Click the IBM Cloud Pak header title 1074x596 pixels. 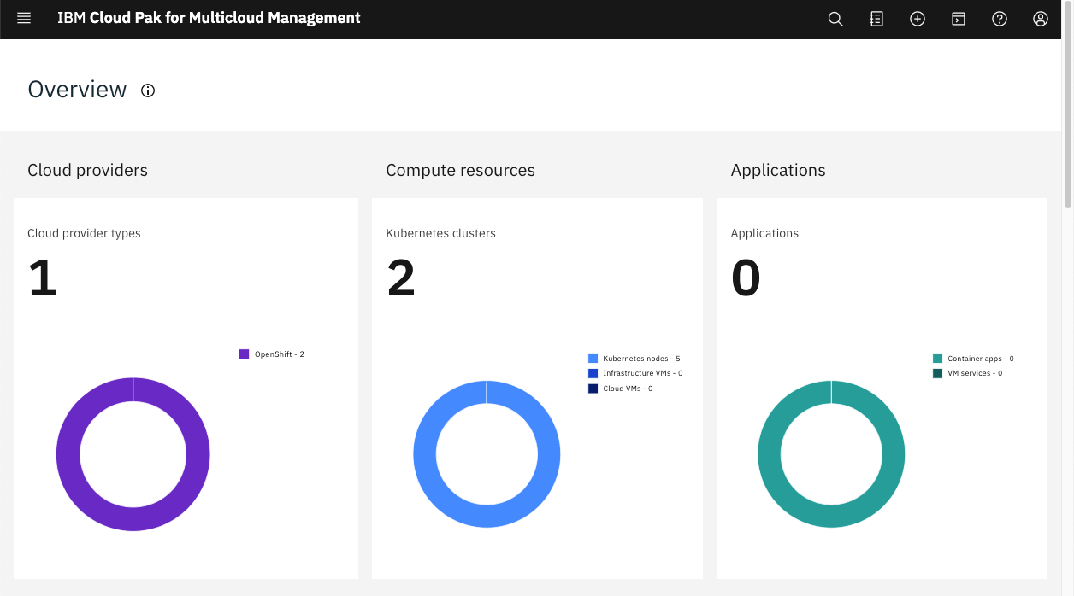coord(208,17)
